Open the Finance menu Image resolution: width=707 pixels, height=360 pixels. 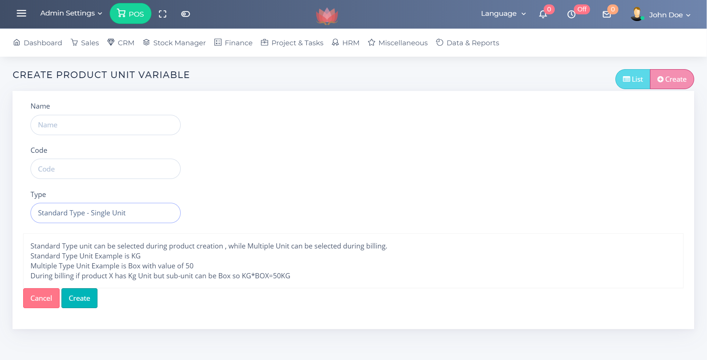[x=234, y=43]
